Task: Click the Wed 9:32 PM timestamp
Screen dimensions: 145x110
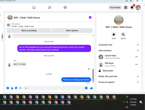Action: click(x=49, y=42)
